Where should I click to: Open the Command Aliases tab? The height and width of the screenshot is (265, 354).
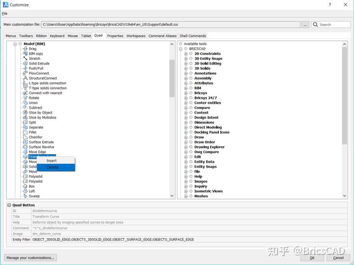[x=163, y=36]
